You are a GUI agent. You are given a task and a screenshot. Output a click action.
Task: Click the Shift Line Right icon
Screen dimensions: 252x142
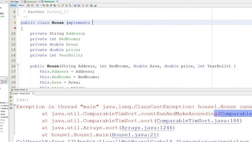(x=79, y=6)
